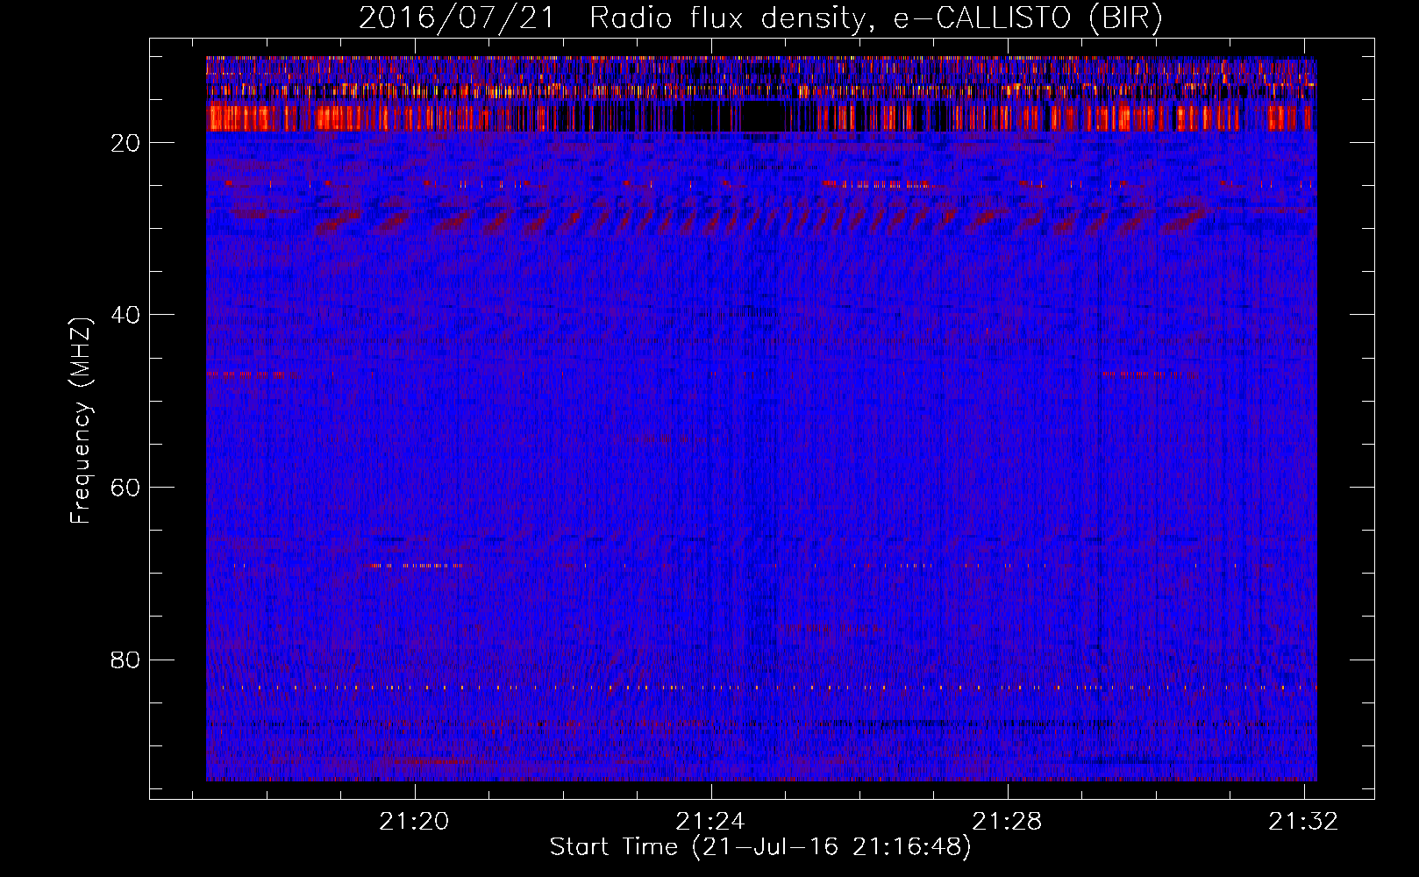1419x877 pixels.
Task: Click the 21:28 time tick label
Action: (x=1008, y=821)
